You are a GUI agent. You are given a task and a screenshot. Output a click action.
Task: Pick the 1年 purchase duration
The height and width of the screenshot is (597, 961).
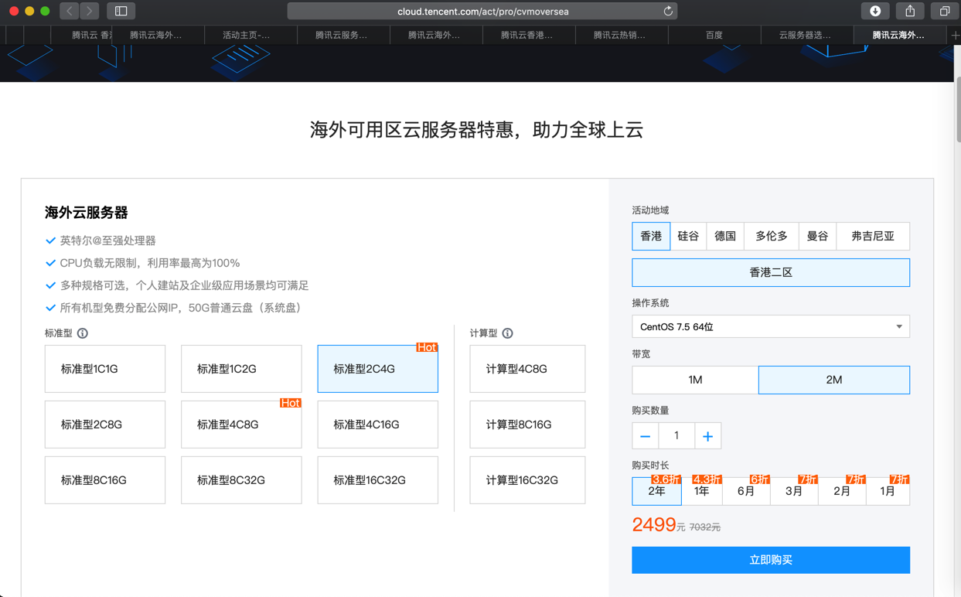click(702, 491)
